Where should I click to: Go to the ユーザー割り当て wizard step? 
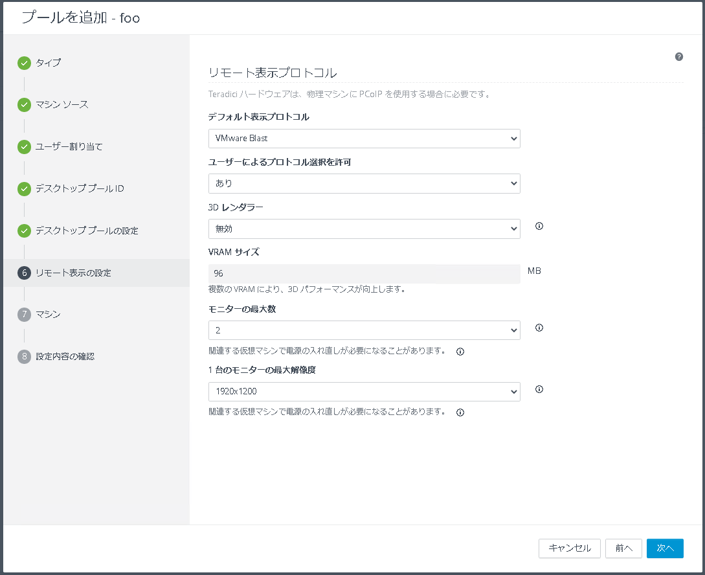pyautogui.click(x=69, y=146)
